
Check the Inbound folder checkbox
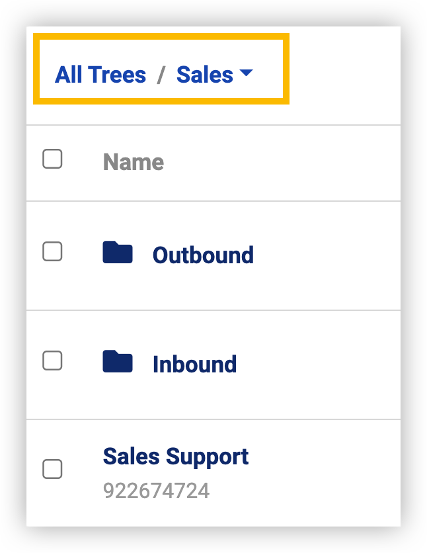[52, 361]
